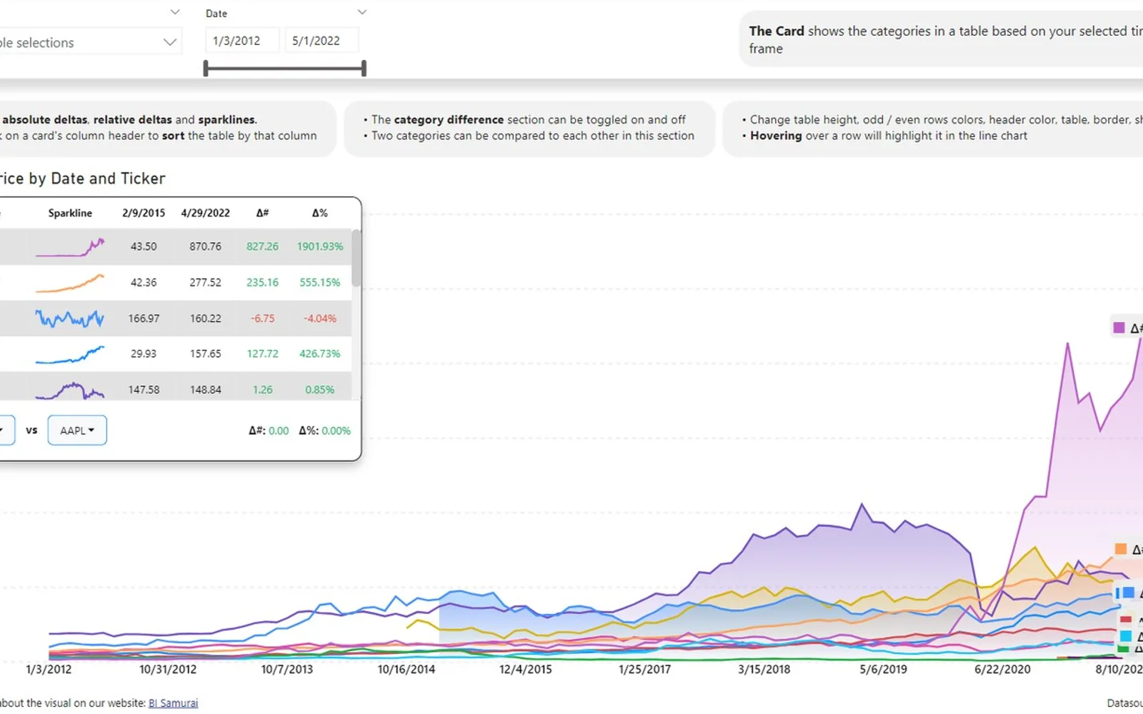Expand the top-left slicer chevron
The width and height of the screenshot is (1143, 714).
click(x=175, y=12)
